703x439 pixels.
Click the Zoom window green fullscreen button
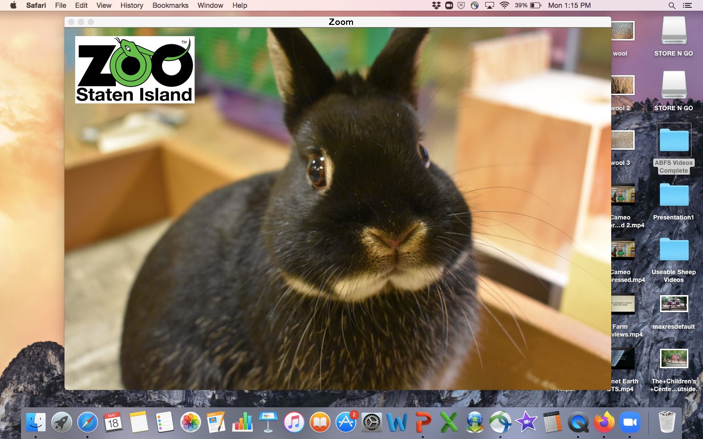tap(91, 22)
